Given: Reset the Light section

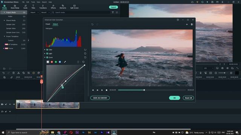Looking at the screenshot, I should (x=85, y=54).
